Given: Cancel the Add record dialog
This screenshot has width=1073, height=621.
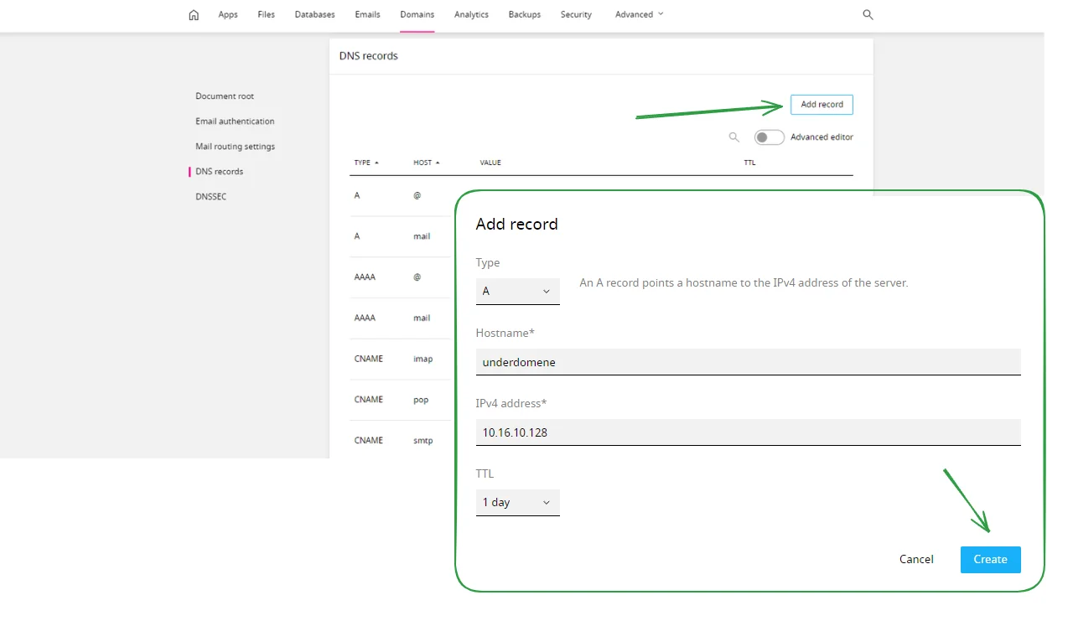Looking at the screenshot, I should click(916, 559).
